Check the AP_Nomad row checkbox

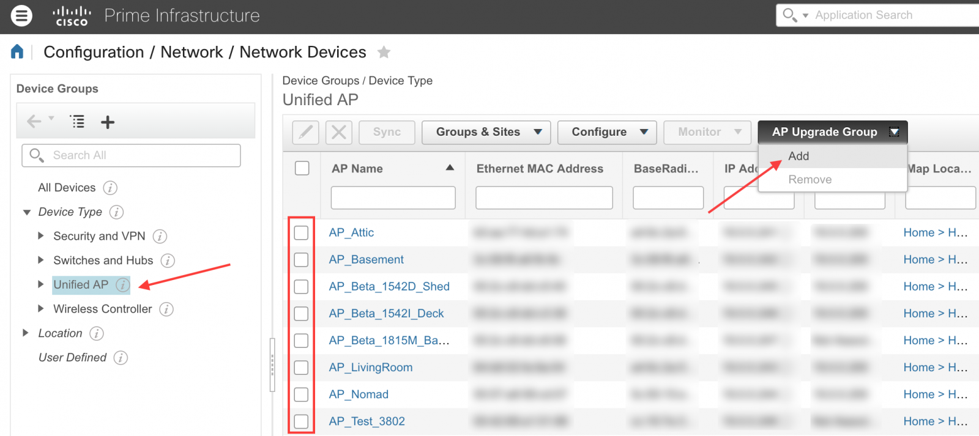(301, 394)
